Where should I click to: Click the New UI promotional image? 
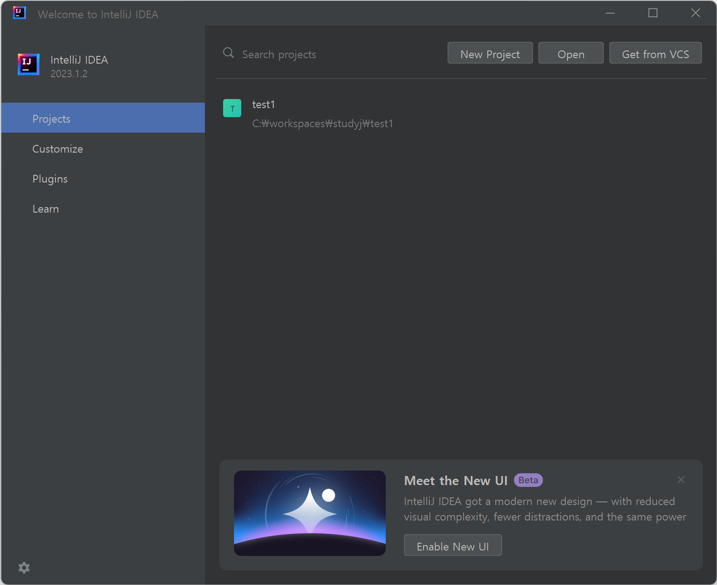pos(310,513)
